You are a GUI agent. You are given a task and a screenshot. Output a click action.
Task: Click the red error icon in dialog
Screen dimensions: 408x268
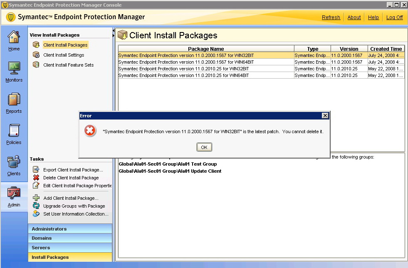[x=90, y=131]
